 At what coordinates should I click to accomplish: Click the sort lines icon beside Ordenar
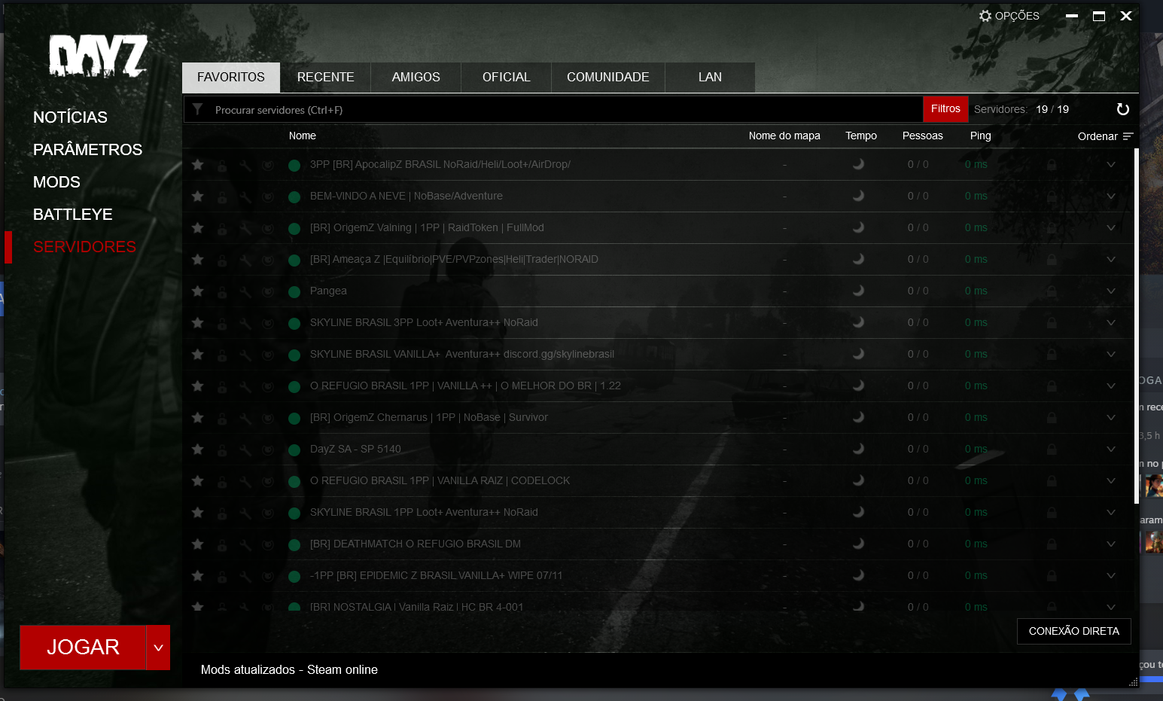point(1128,136)
